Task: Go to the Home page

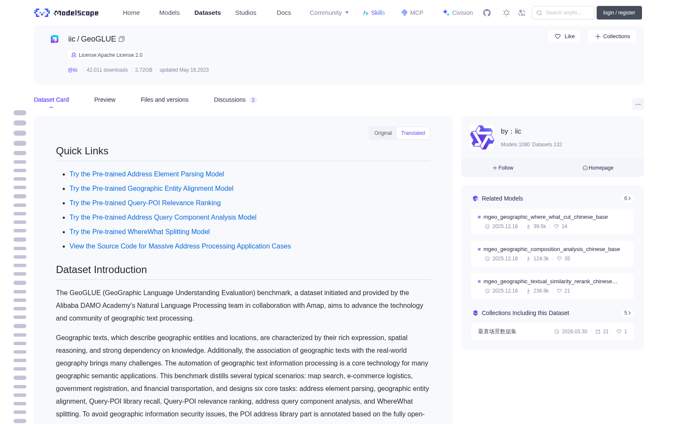Action: [131, 13]
